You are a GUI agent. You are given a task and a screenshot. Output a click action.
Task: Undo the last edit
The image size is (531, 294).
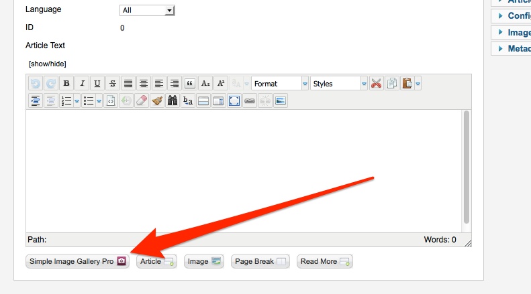click(35, 84)
